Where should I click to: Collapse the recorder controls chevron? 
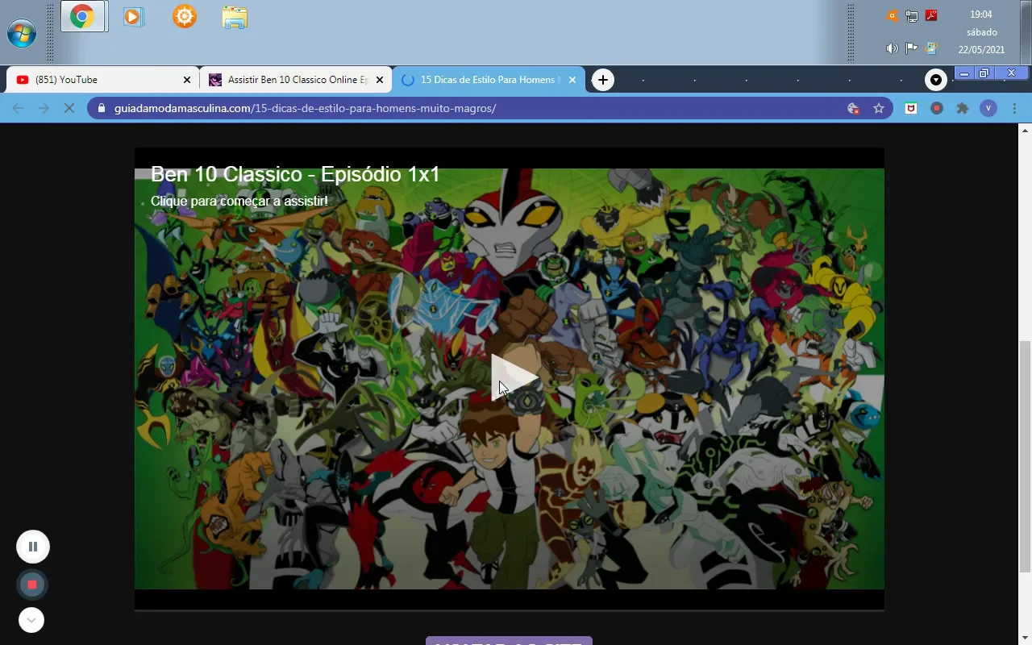[31, 620]
